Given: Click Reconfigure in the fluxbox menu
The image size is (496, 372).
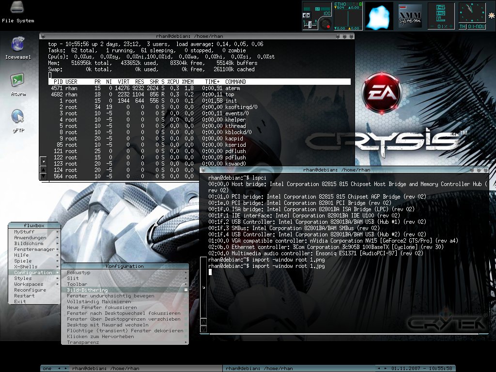Looking at the screenshot, I should [30, 290].
